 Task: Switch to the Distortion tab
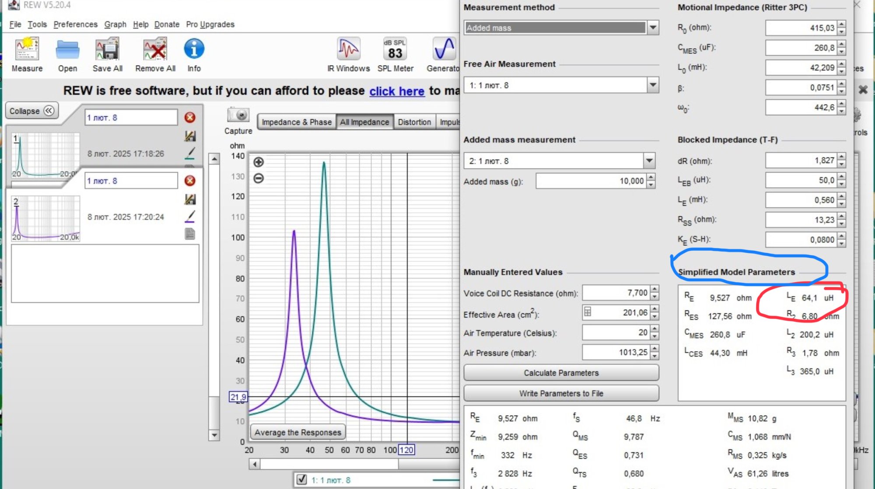point(414,122)
